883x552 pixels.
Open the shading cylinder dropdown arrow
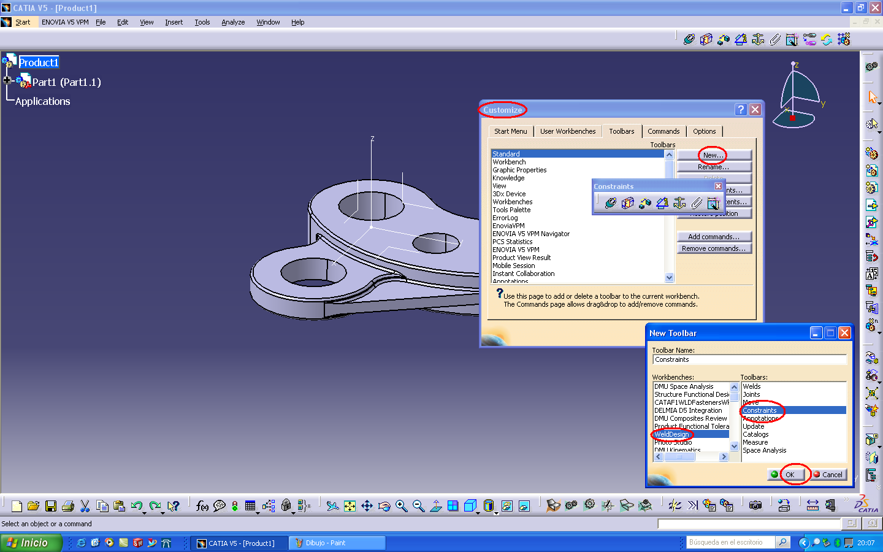(x=495, y=513)
